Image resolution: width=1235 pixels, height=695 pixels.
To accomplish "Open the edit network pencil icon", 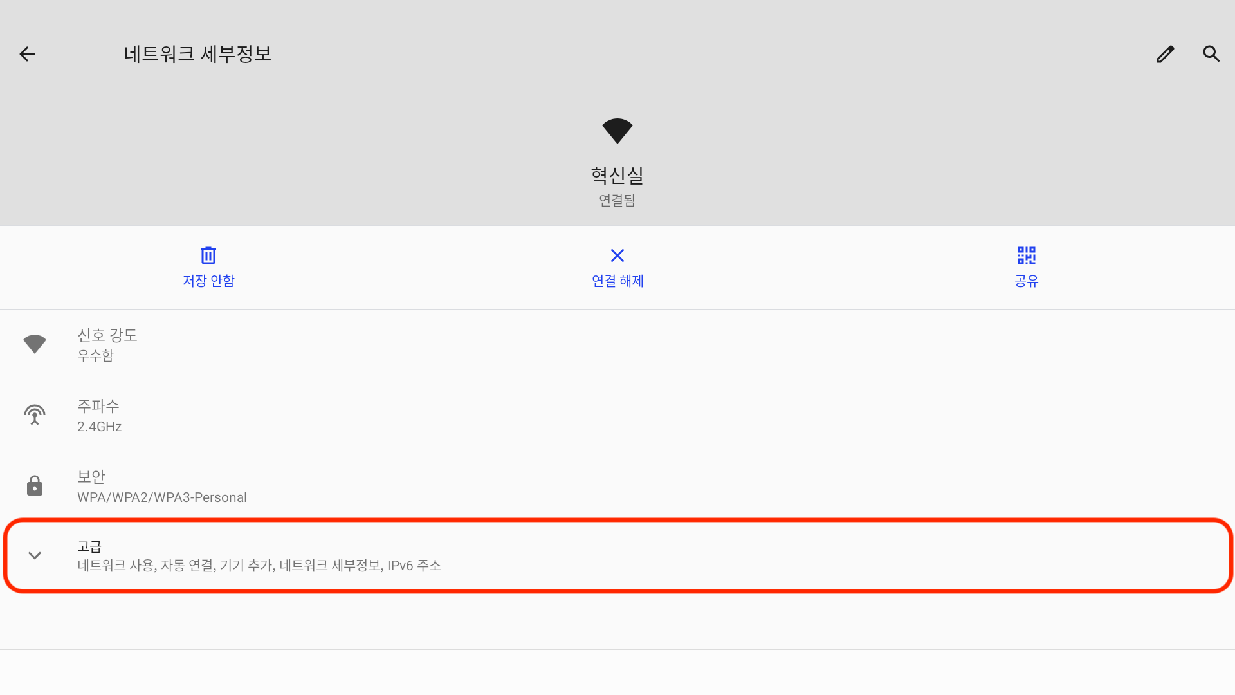I will [x=1165, y=54].
